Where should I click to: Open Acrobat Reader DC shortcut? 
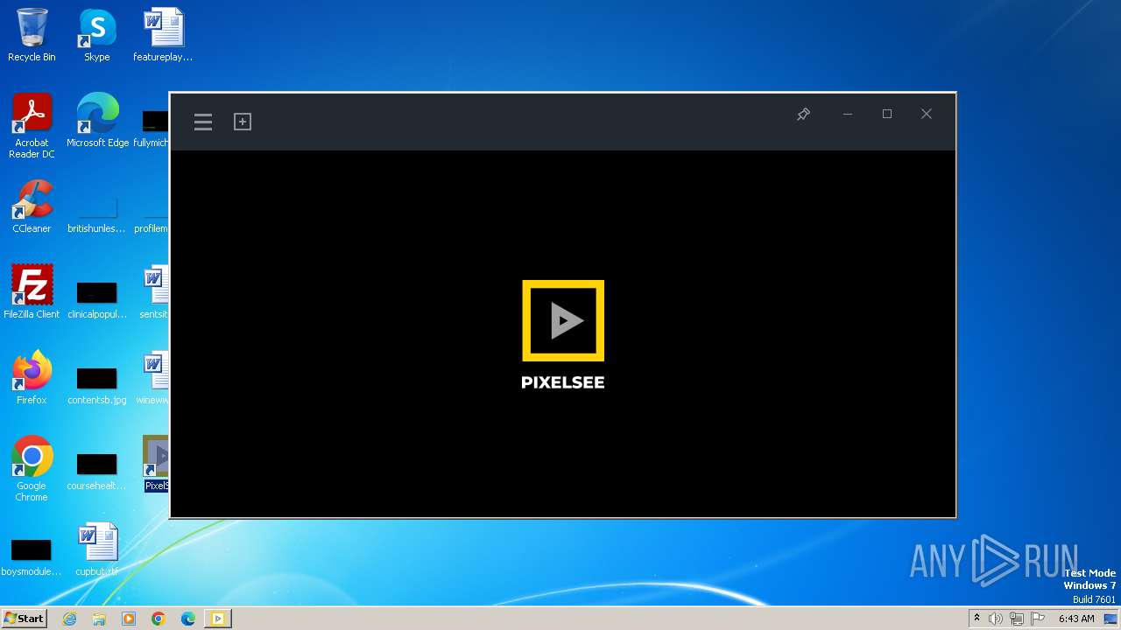(x=32, y=126)
